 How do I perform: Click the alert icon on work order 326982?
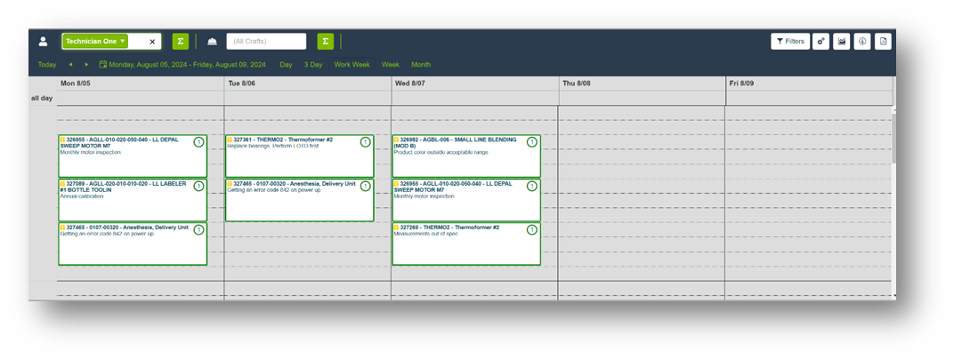coord(532,142)
